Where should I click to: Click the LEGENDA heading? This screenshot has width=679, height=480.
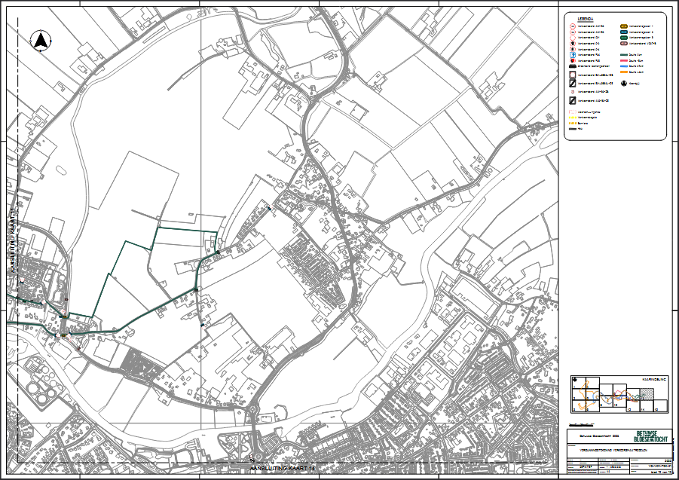point(586,19)
